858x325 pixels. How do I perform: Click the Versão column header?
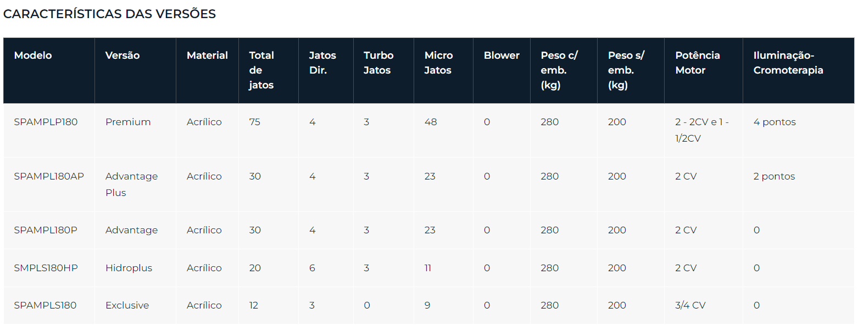click(x=135, y=70)
